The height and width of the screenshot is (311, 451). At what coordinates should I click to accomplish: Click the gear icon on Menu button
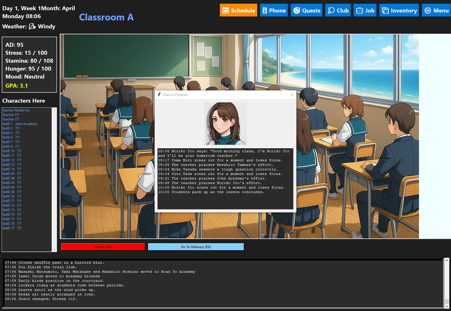click(x=428, y=10)
